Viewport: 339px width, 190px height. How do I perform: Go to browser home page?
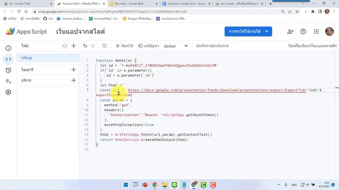coord(26,12)
